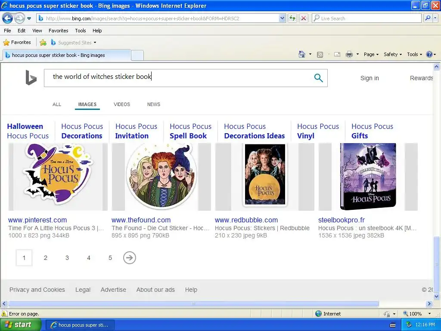Image resolution: width=441 pixels, height=331 pixels.
Task: Click the Error on page warning icon
Action: click(x=4, y=314)
